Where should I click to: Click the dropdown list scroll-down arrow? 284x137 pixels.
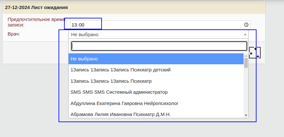pos(246,115)
